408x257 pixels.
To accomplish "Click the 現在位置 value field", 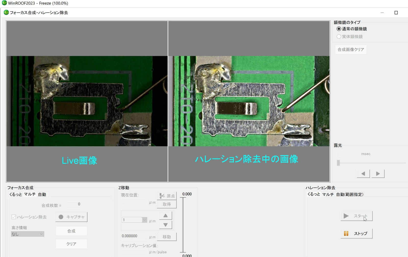I will pyautogui.click(x=134, y=202).
